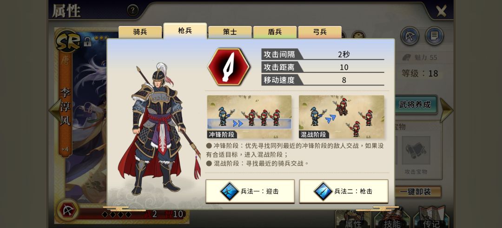This screenshot has width=502, height=228.
Task: Go to next general with right arrow
Action: pos(447,111)
